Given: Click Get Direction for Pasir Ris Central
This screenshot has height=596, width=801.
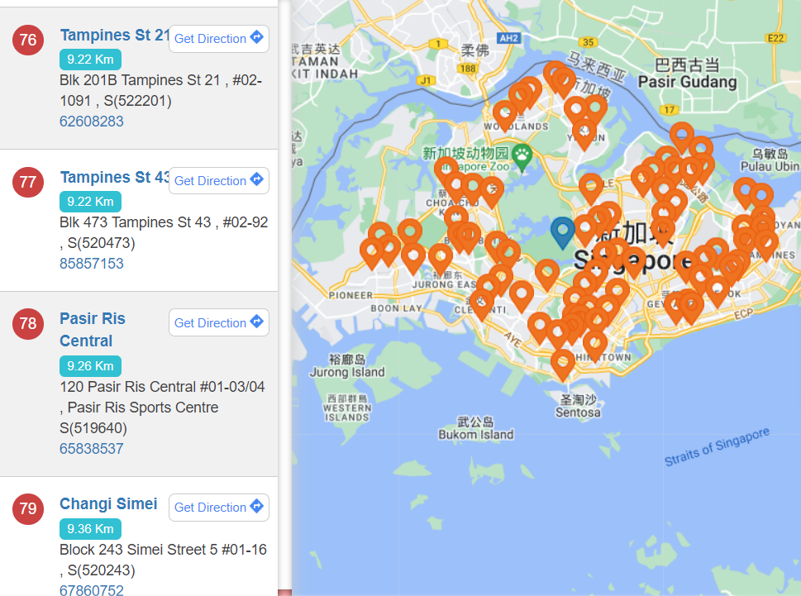Looking at the screenshot, I should click(218, 322).
